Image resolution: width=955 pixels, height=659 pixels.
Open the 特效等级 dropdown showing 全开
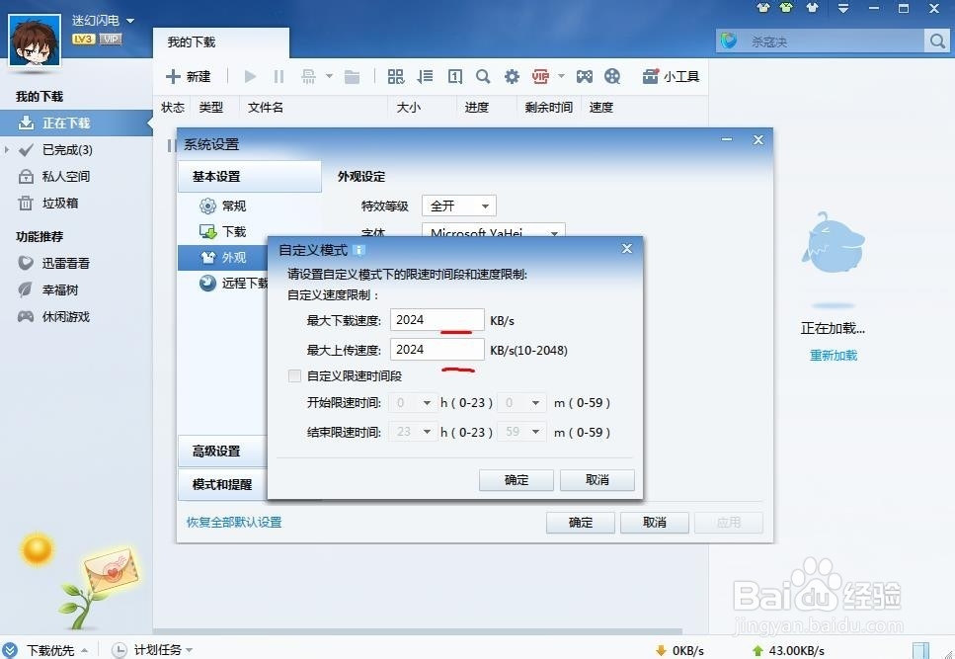coord(457,205)
